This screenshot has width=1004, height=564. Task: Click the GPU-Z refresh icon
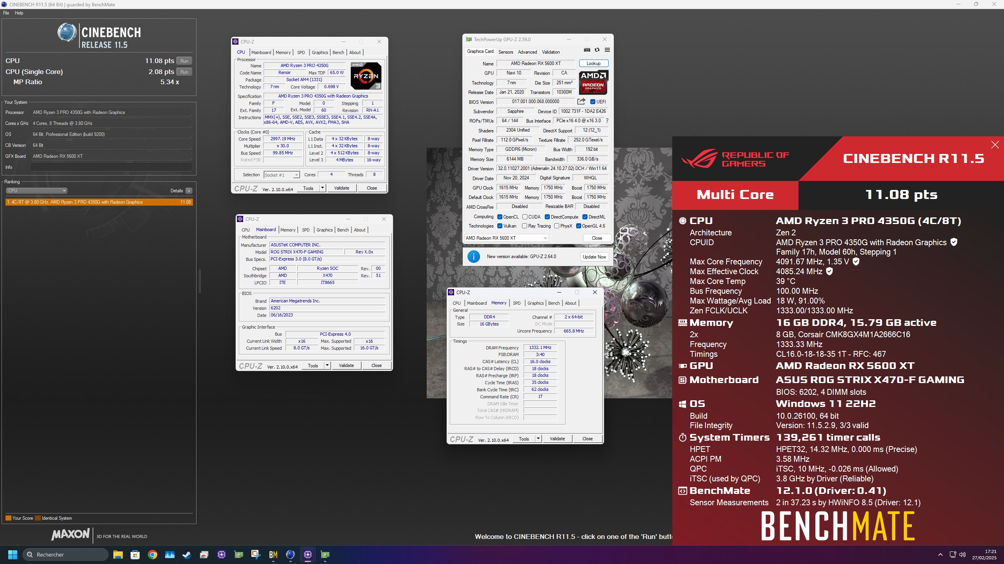click(597, 50)
